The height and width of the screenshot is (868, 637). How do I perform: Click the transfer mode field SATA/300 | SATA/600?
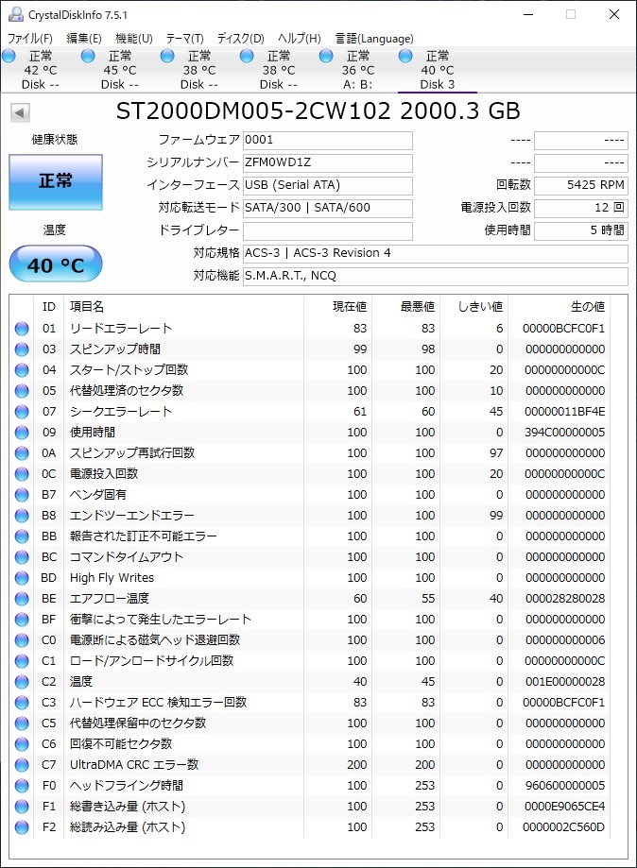pos(328,208)
